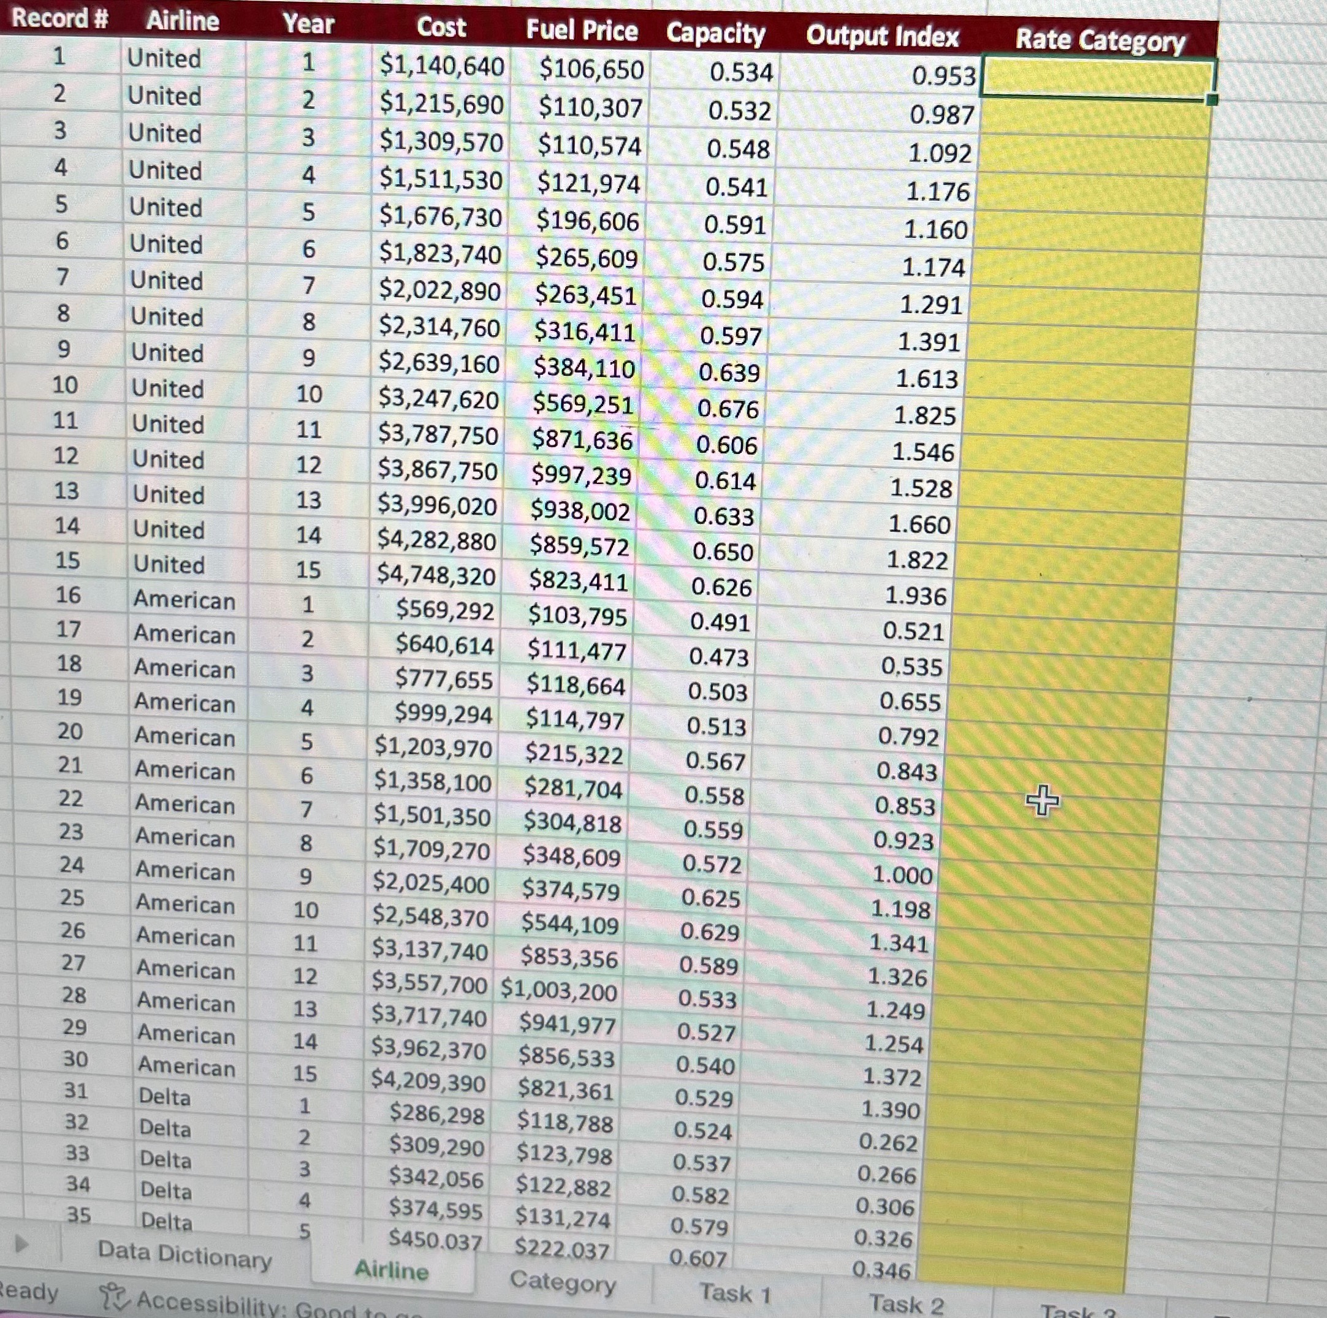
Task: Click the sheet tab scroll arrow
Action: pos(22,1243)
